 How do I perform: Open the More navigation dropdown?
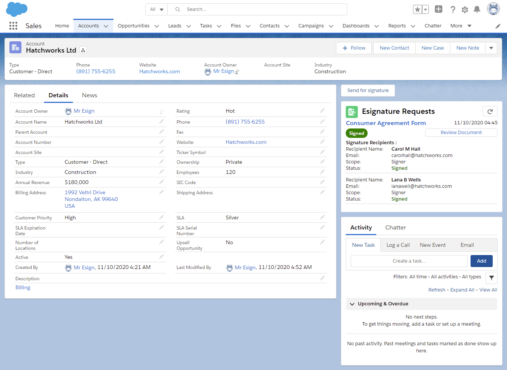tap(461, 26)
